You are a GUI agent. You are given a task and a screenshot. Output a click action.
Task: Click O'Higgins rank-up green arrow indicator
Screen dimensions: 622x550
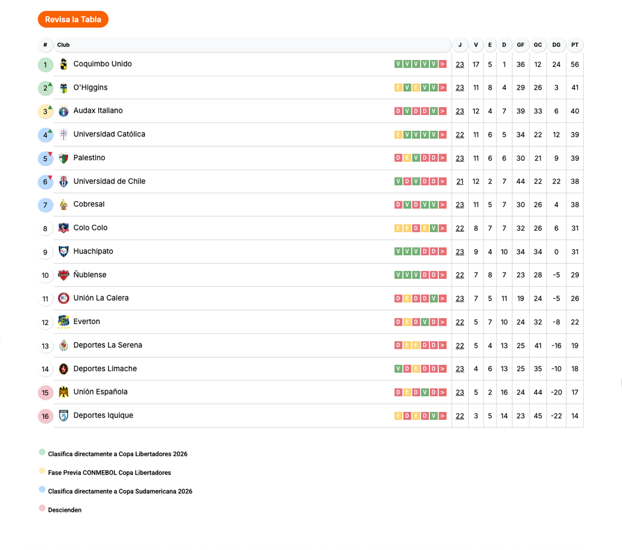pyautogui.click(x=50, y=83)
